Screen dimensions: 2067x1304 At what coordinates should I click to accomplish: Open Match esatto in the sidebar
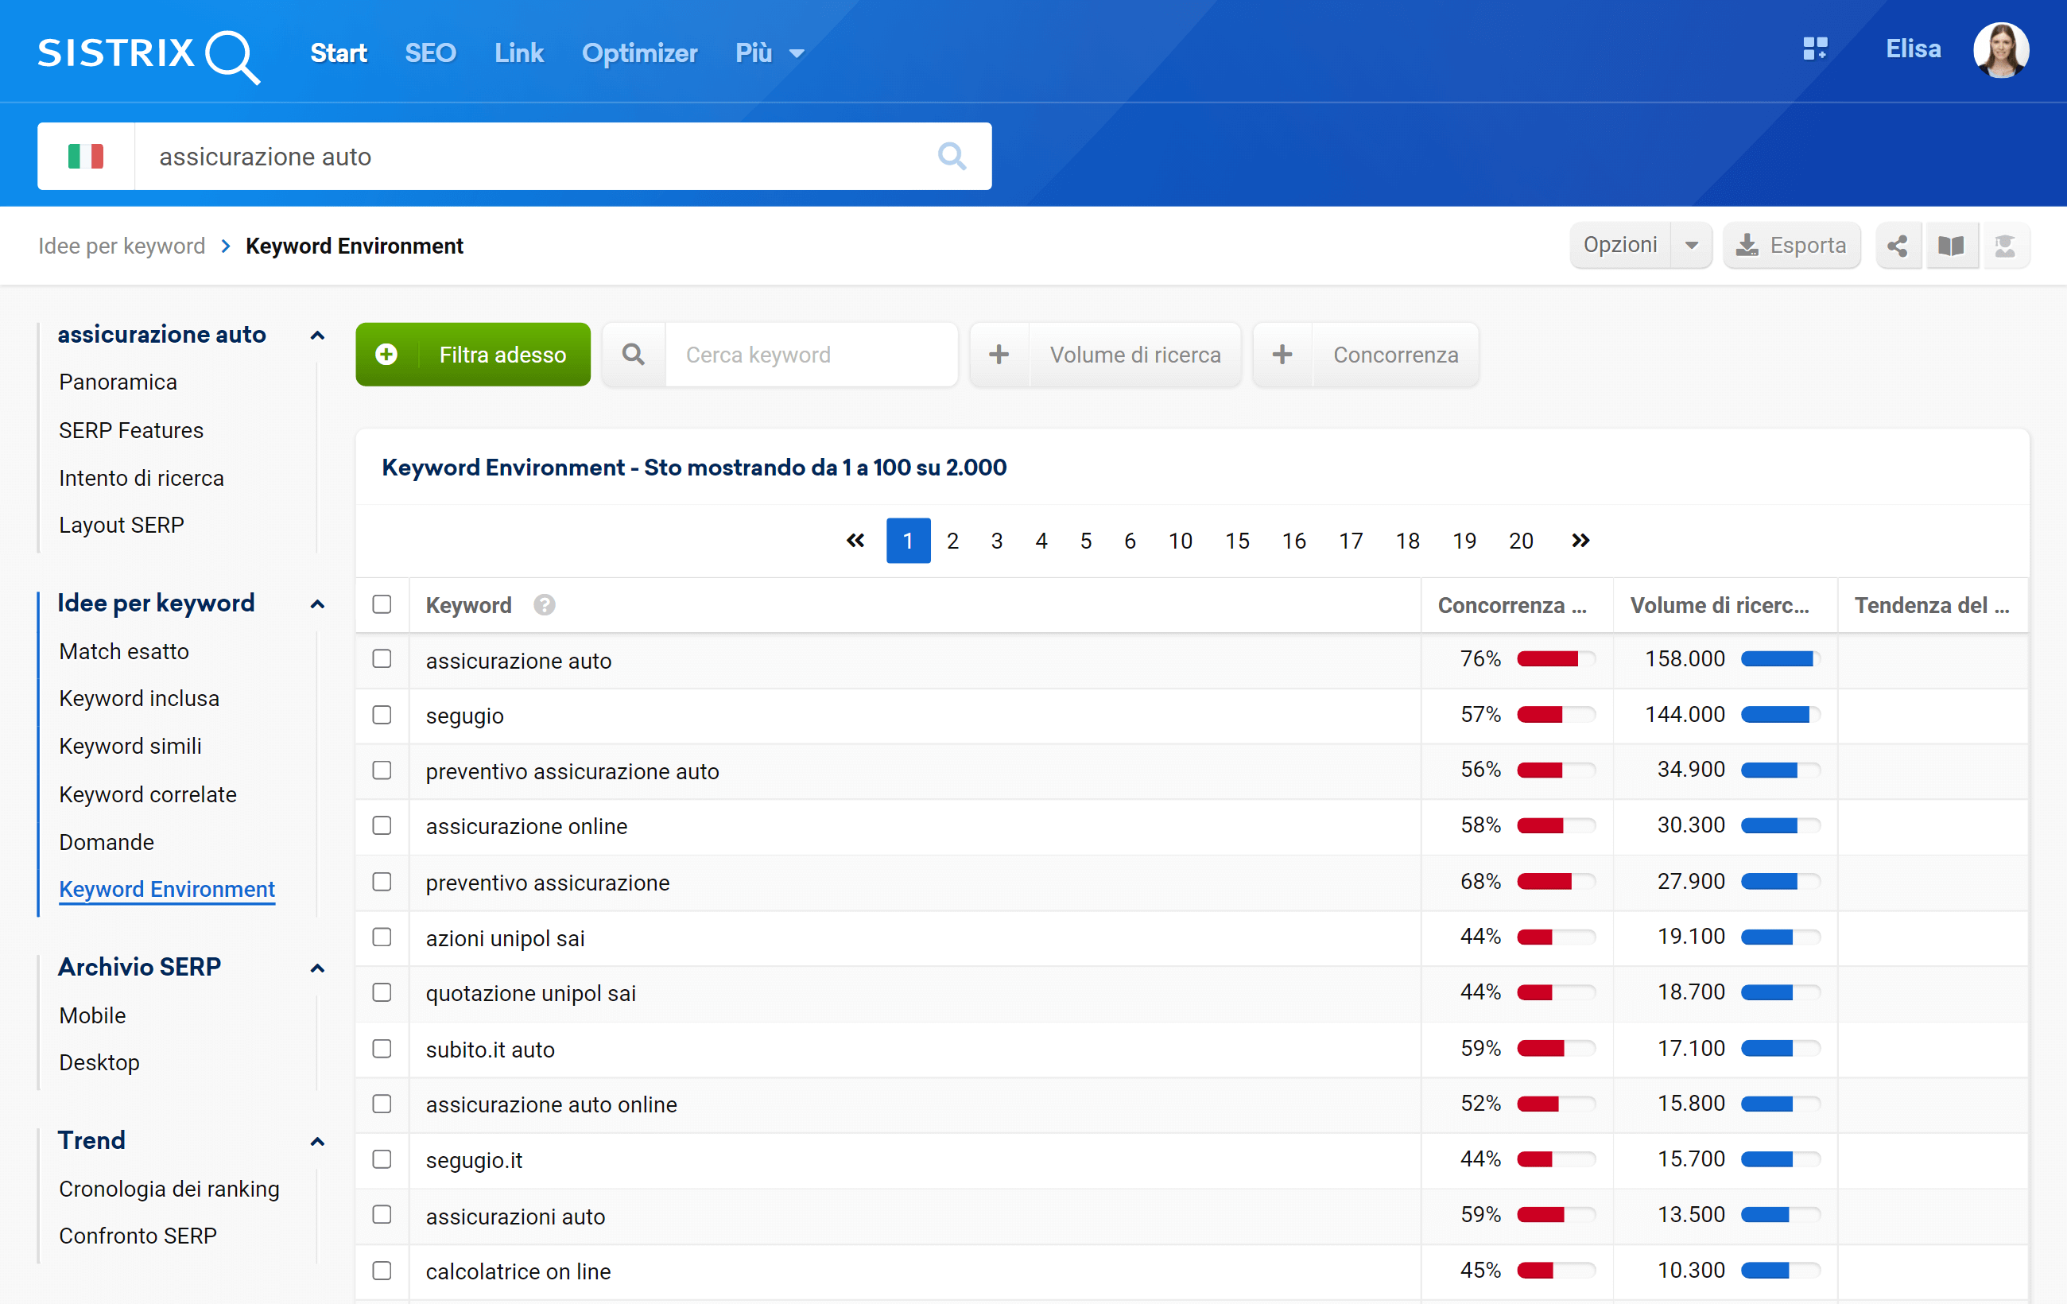click(123, 651)
